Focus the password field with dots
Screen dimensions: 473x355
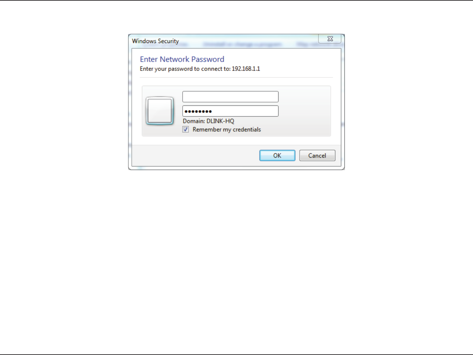coord(230,111)
